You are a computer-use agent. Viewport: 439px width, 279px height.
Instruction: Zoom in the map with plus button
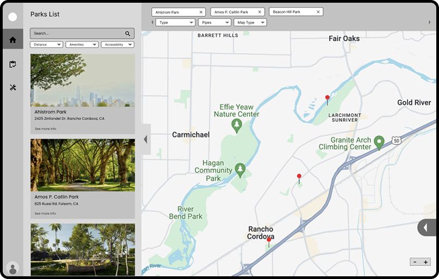(425, 262)
